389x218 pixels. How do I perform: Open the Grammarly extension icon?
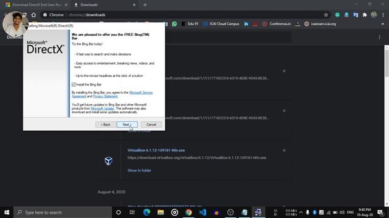point(337,15)
